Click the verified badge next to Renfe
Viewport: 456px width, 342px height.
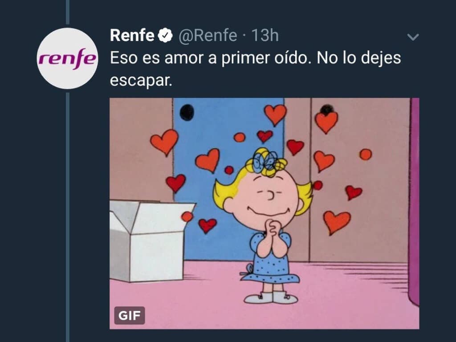166,36
